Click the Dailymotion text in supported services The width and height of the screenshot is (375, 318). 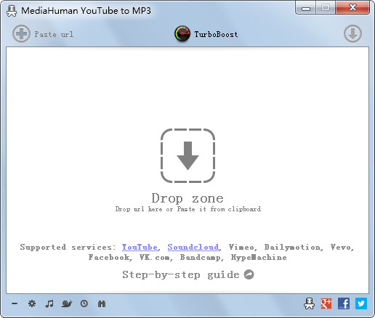point(292,247)
